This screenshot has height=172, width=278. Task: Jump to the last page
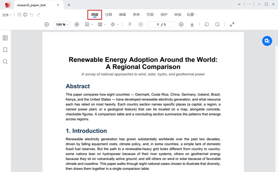[x=192, y=24]
